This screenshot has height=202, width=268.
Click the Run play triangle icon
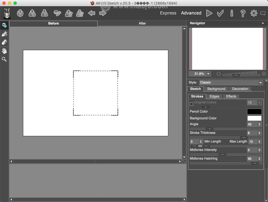pos(209,13)
